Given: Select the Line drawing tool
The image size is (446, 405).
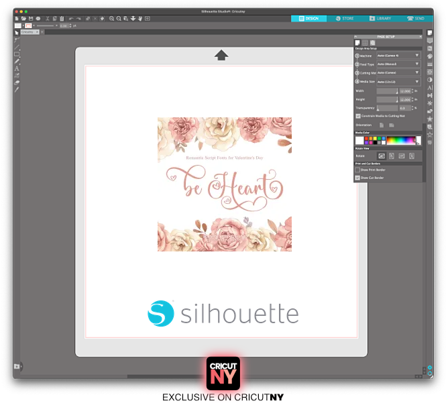Looking at the screenshot, I should pos(17,47).
